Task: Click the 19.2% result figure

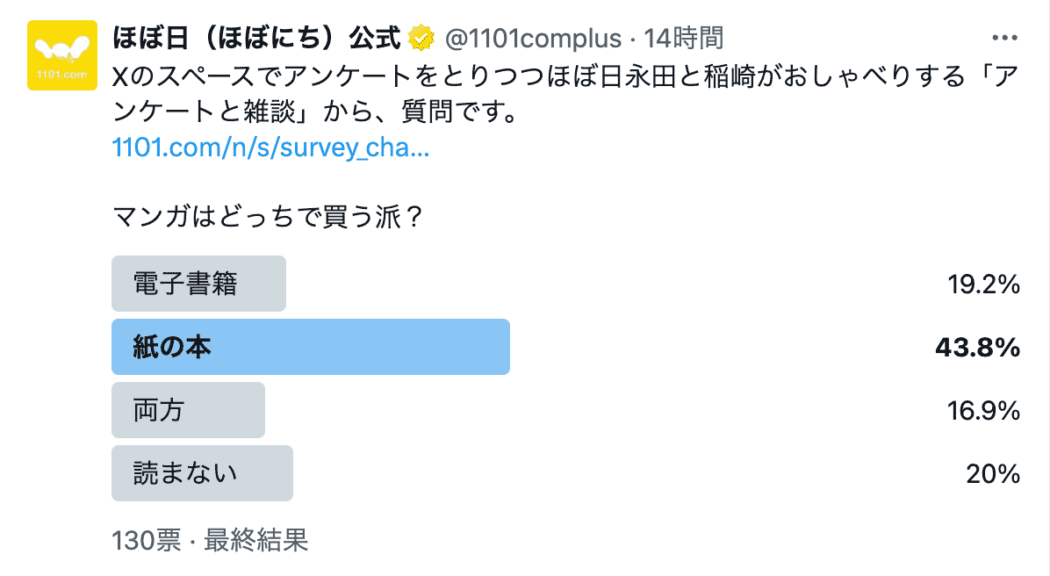Action: [982, 284]
